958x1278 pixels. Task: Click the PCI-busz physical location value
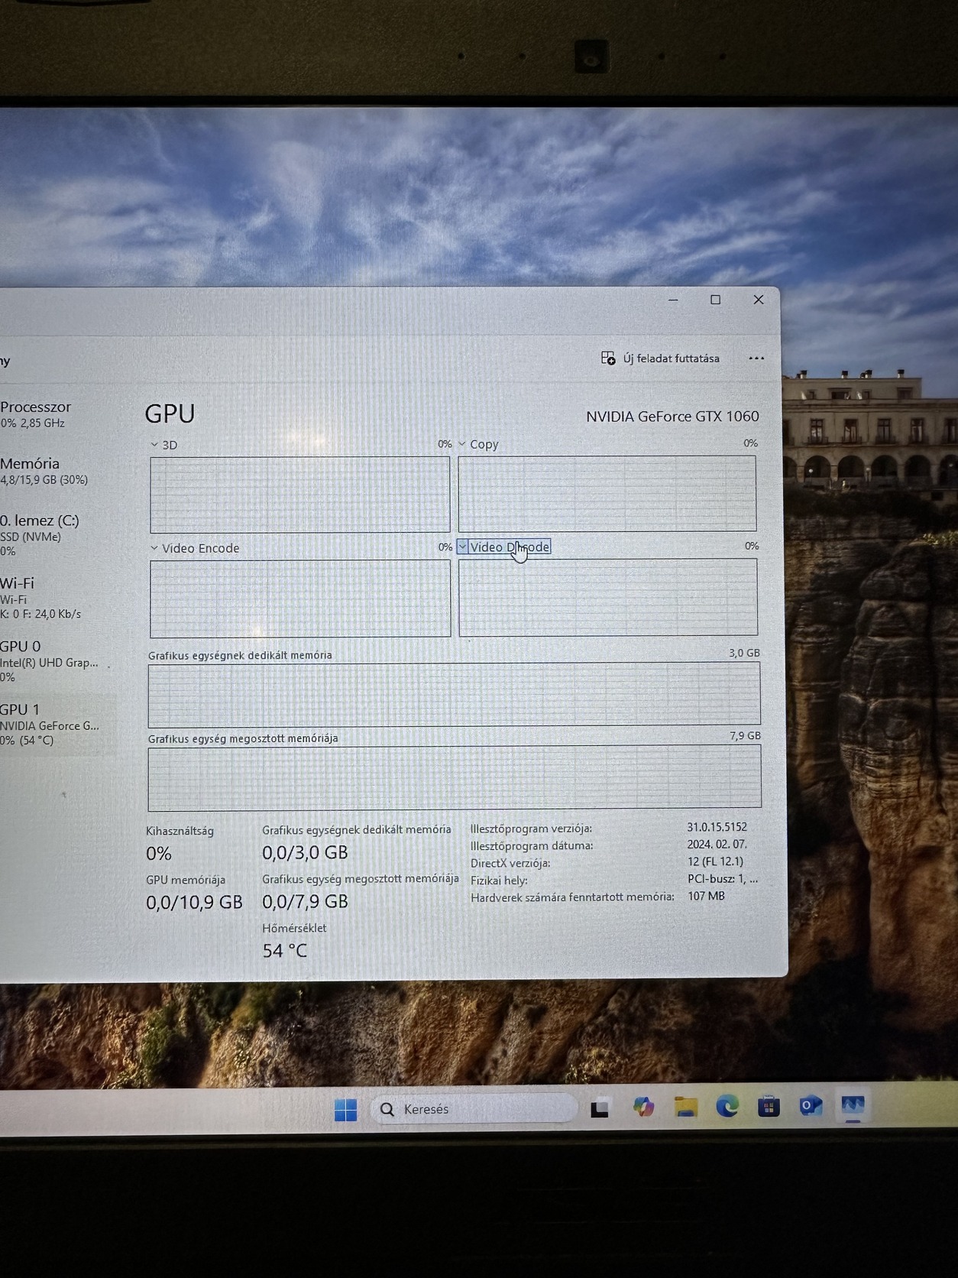[723, 879]
